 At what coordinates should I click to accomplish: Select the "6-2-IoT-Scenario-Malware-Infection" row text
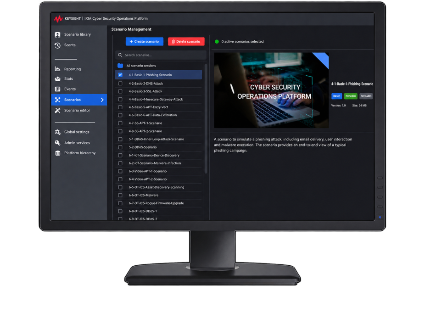pyautogui.click(x=155, y=163)
